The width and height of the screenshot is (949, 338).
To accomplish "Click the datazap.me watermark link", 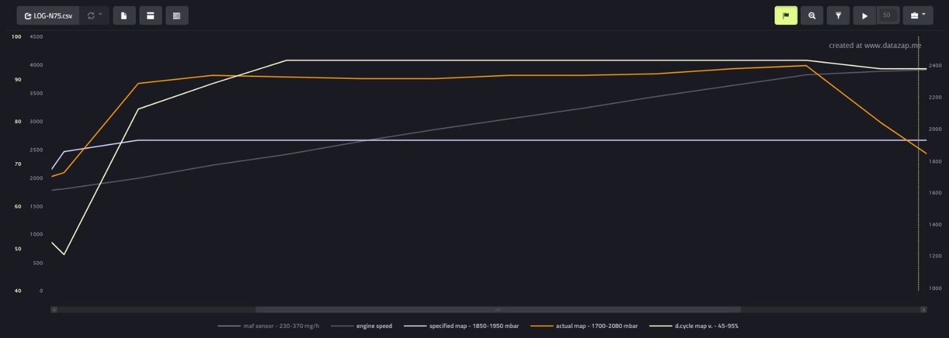I will (x=874, y=46).
